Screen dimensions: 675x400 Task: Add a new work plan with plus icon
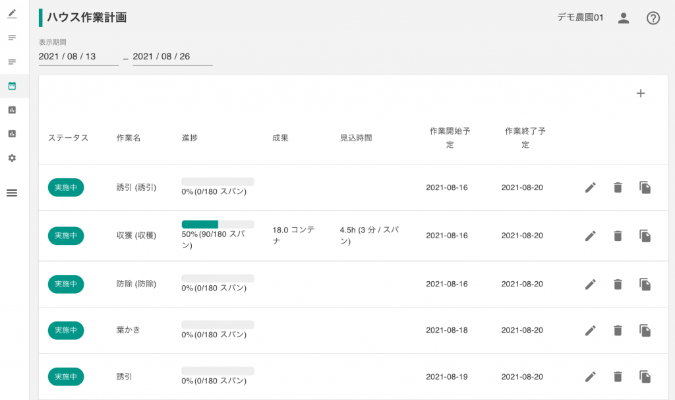[x=640, y=94]
